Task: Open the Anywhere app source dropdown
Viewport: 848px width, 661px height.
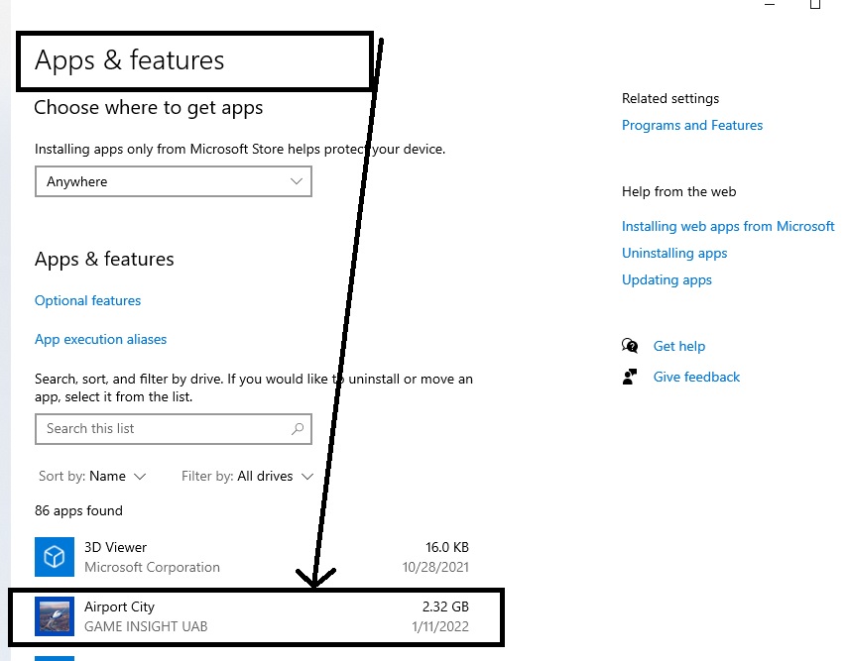Action: pos(174,182)
